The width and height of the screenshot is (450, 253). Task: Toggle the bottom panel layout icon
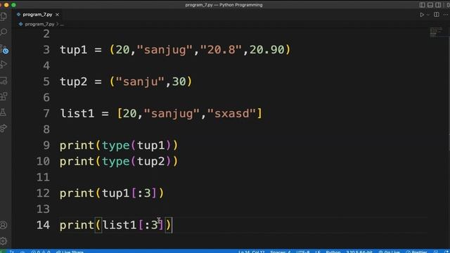(x=430, y=5)
